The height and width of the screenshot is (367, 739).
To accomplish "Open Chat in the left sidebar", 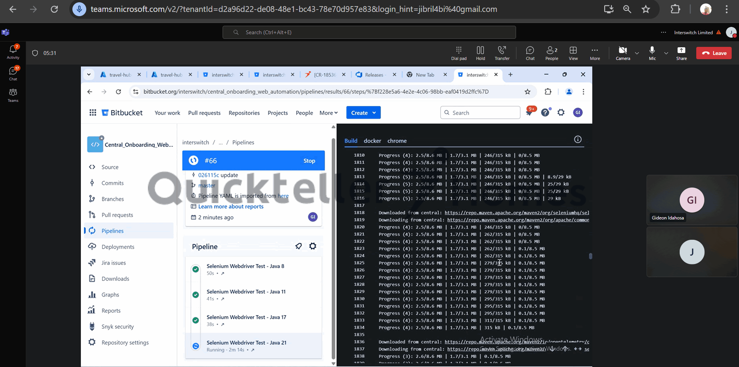I will pos(13,73).
